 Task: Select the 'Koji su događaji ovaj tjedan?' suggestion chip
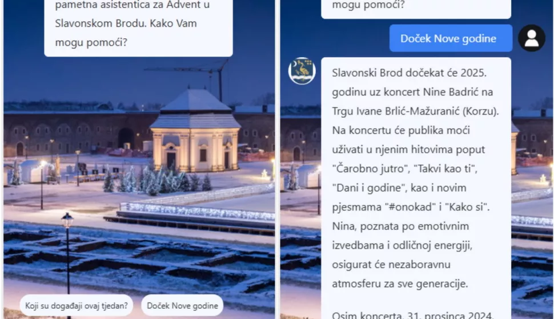tap(77, 305)
